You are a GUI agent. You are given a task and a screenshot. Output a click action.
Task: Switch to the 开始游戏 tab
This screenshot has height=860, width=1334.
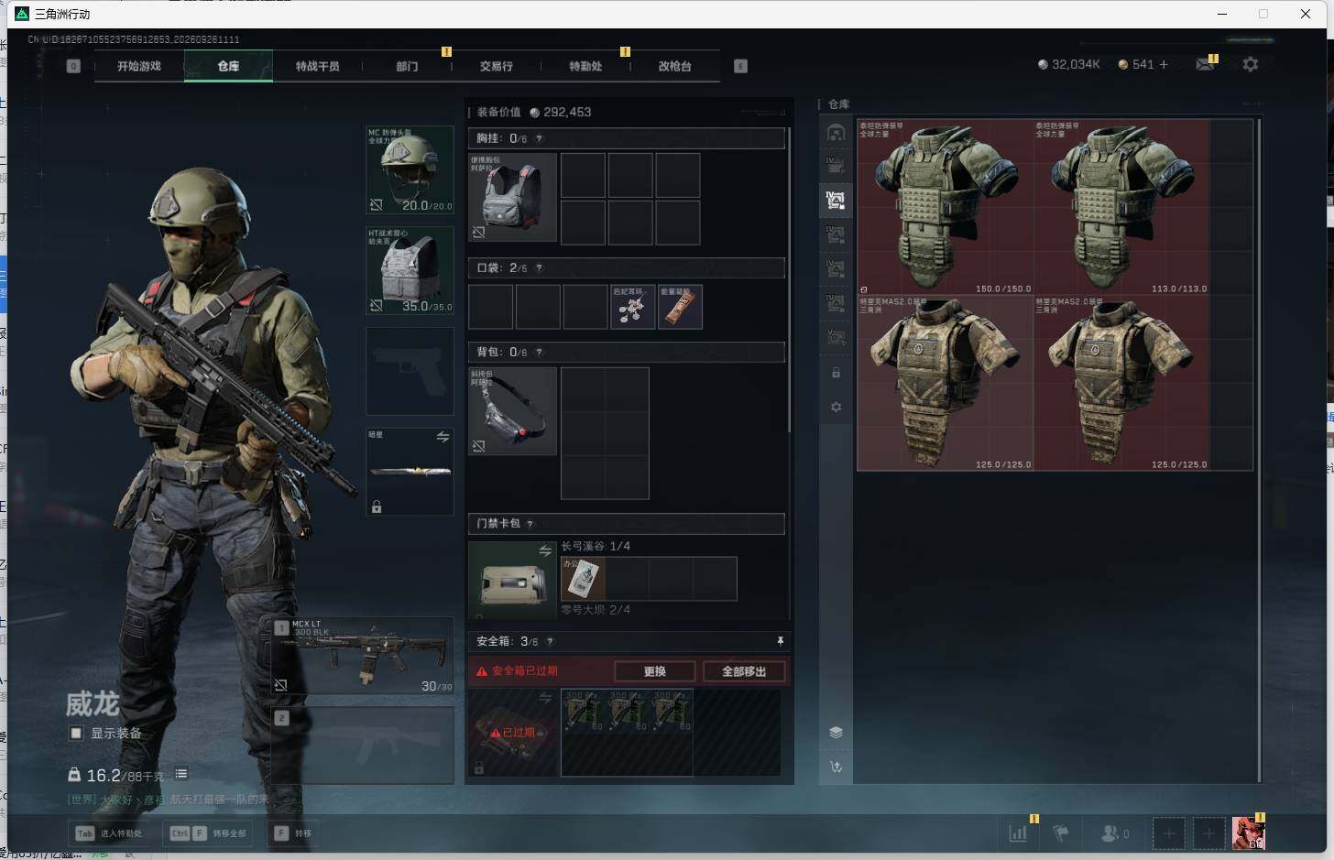point(139,66)
